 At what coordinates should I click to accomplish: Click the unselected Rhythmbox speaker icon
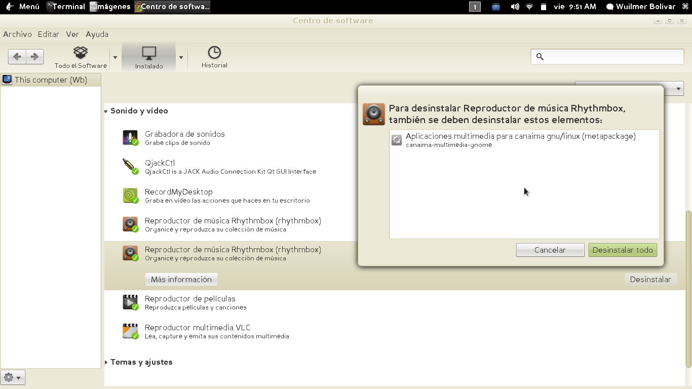pos(130,224)
